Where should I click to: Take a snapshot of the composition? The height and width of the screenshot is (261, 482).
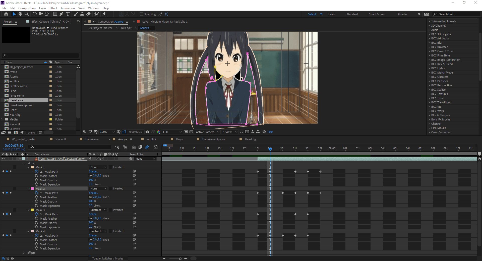coord(147,132)
